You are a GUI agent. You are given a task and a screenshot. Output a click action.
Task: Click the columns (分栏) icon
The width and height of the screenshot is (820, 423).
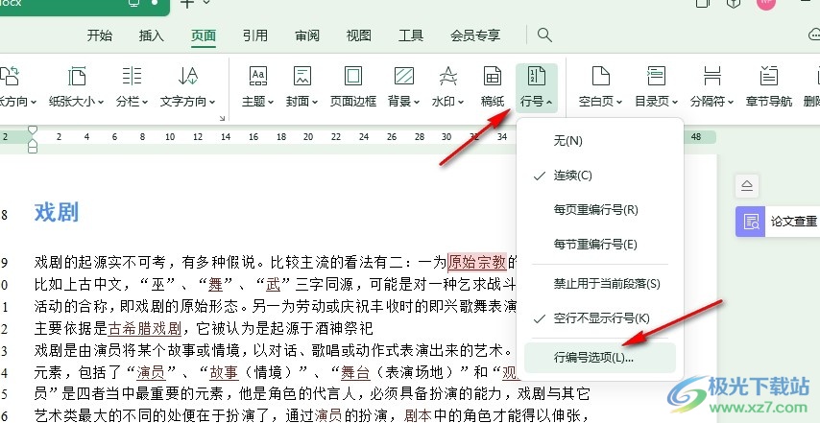pyautogui.click(x=132, y=76)
